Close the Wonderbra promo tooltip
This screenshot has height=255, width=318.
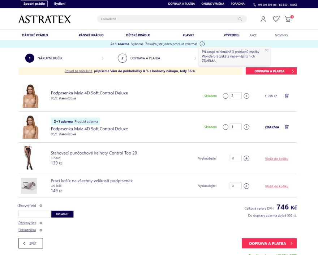pos(266,50)
